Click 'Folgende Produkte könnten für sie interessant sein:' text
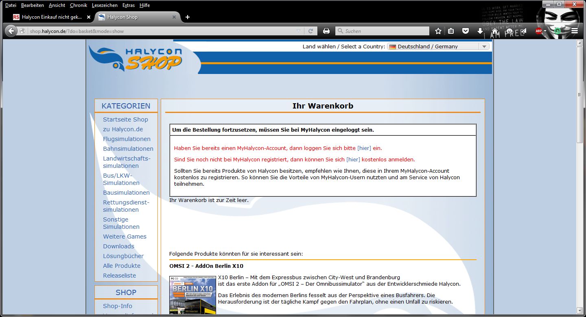Image resolution: width=586 pixels, height=317 pixels. click(236, 254)
